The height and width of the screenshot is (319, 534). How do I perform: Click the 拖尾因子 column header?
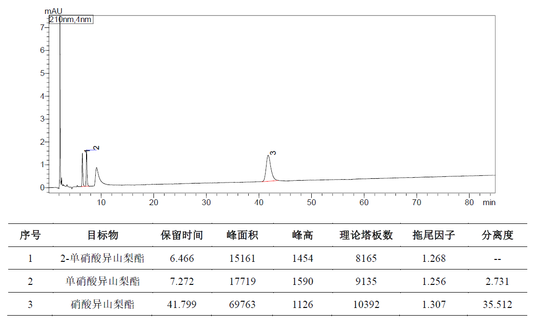pos(433,235)
